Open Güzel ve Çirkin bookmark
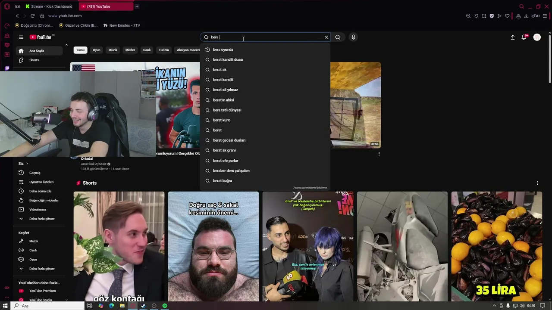Viewport: 552px width, 310px height. 78,25
